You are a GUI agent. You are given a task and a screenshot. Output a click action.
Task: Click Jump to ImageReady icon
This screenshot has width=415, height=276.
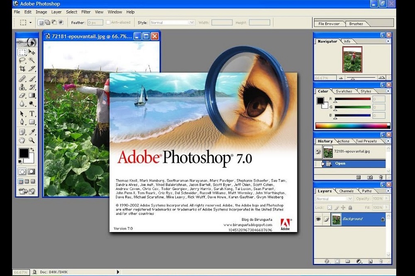point(27,191)
